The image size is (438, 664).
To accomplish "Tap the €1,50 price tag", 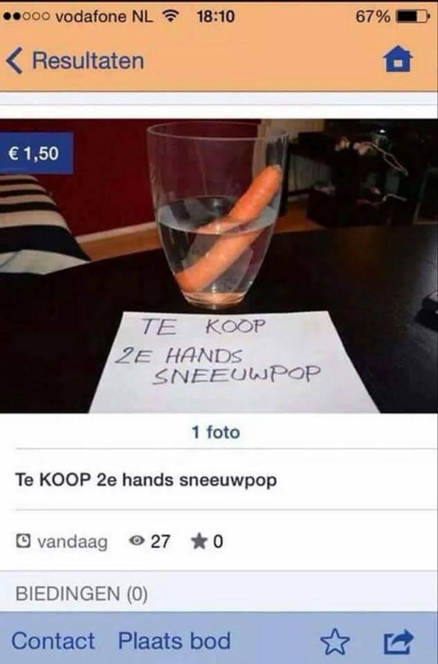I will pyautogui.click(x=36, y=153).
